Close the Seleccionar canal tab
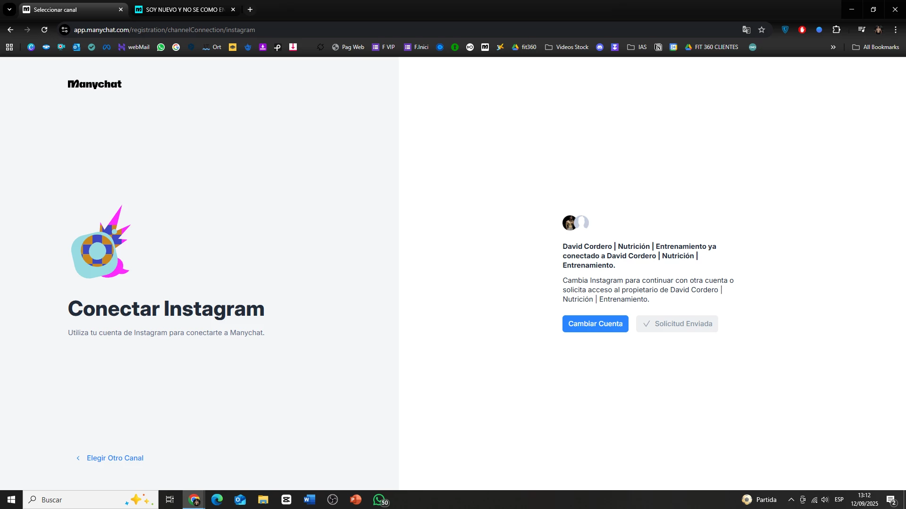The width and height of the screenshot is (906, 509). pos(121,9)
